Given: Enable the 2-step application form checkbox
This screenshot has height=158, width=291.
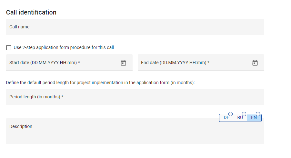Looking at the screenshot, I should pos(9,48).
